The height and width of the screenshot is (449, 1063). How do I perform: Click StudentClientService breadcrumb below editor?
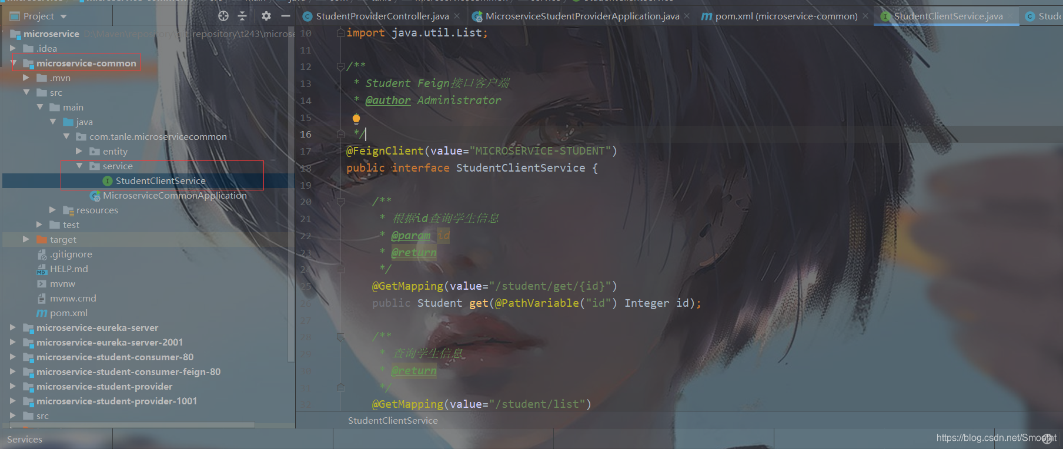[x=393, y=421]
